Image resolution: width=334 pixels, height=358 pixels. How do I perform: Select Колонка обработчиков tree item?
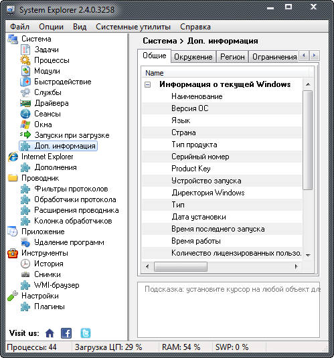pos(73,221)
